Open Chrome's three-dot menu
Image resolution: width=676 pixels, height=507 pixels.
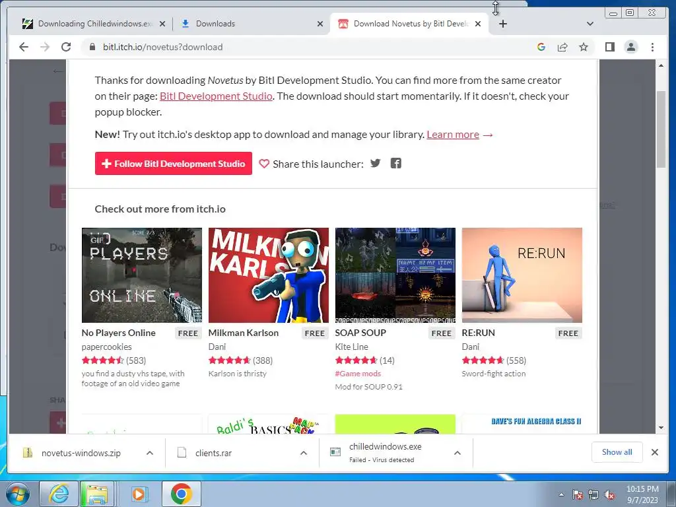pyautogui.click(x=653, y=47)
